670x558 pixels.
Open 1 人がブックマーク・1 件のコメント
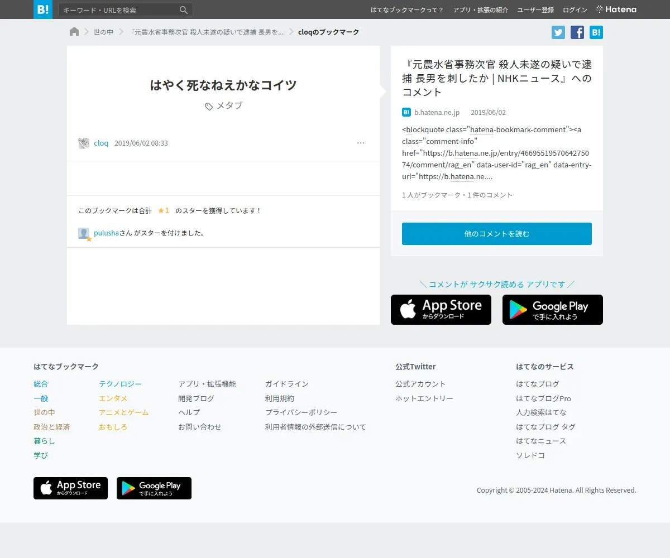click(457, 195)
